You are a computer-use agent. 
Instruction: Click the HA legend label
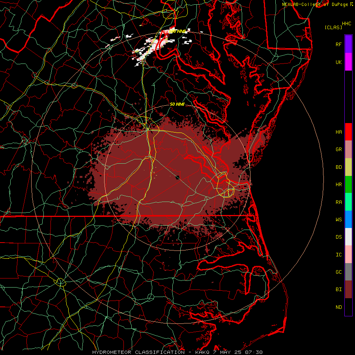pyautogui.click(x=338, y=132)
